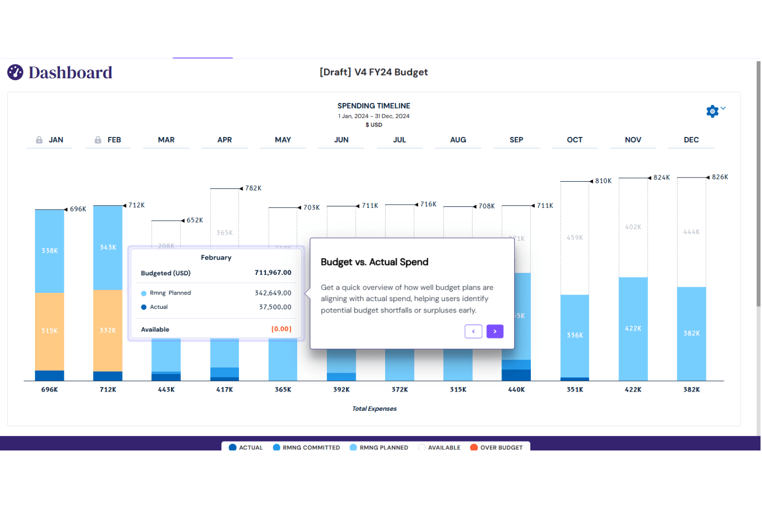Click the 382K December bar segment
Viewport: 762px width, 508px height.
691,334
